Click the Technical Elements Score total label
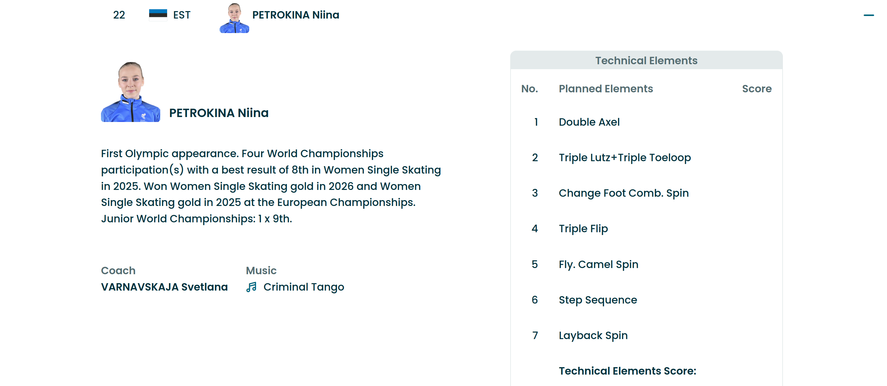Viewport: 887px width, 386px height. click(627, 371)
